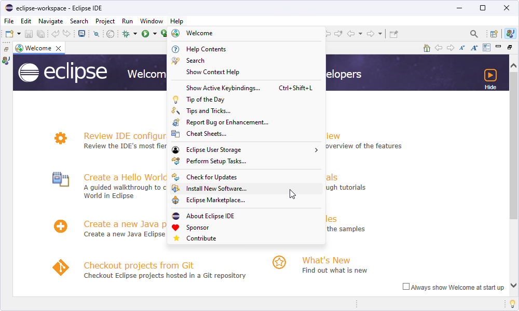Click the Welcome Home house icon

[427, 48]
